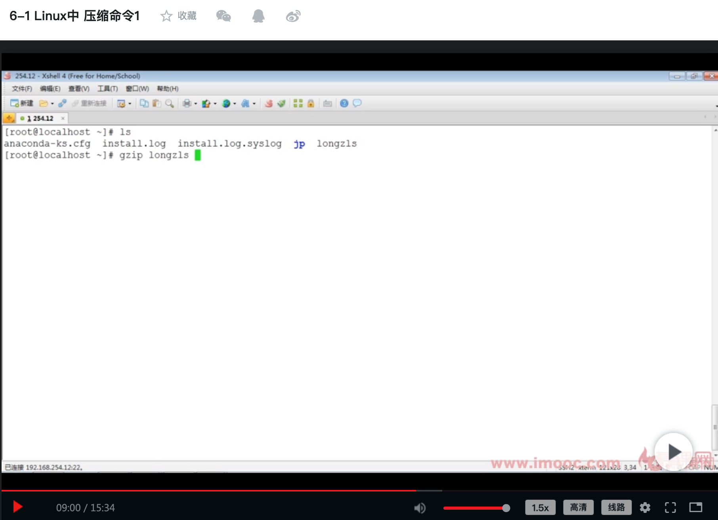The height and width of the screenshot is (520, 718).
Task: Click the blue help question icon
Action: 344,103
